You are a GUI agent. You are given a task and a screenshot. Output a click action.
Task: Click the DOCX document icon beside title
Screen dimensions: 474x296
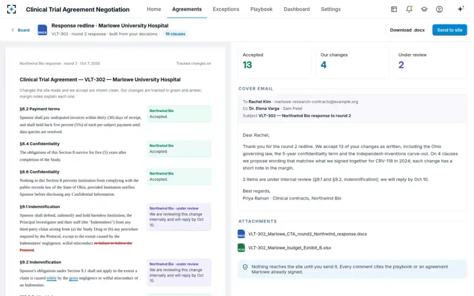coord(42,30)
